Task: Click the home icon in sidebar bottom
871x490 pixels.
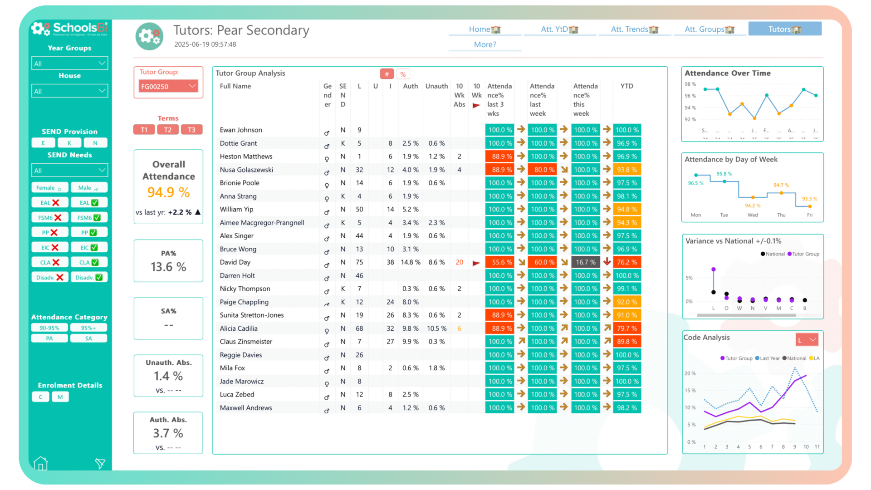Action: pyautogui.click(x=40, y=463)
